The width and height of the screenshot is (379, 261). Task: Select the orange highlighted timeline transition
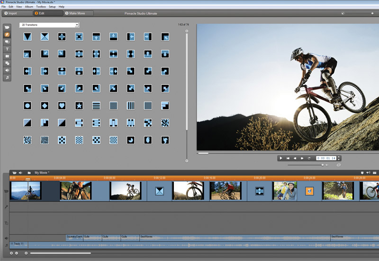pyautogui.click(x=309, y=191)
